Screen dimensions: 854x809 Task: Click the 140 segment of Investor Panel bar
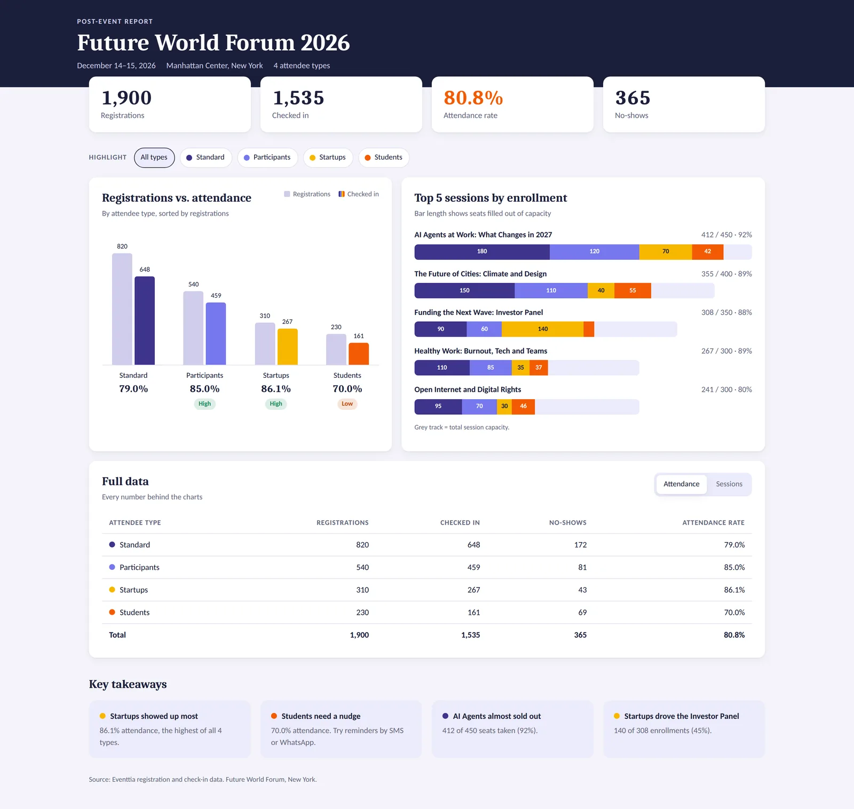(x=542, y=329)
